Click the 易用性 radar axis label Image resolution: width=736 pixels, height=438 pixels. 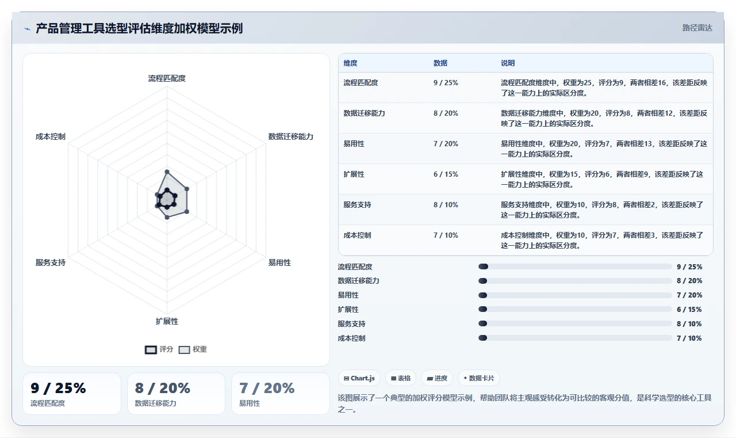279,262
